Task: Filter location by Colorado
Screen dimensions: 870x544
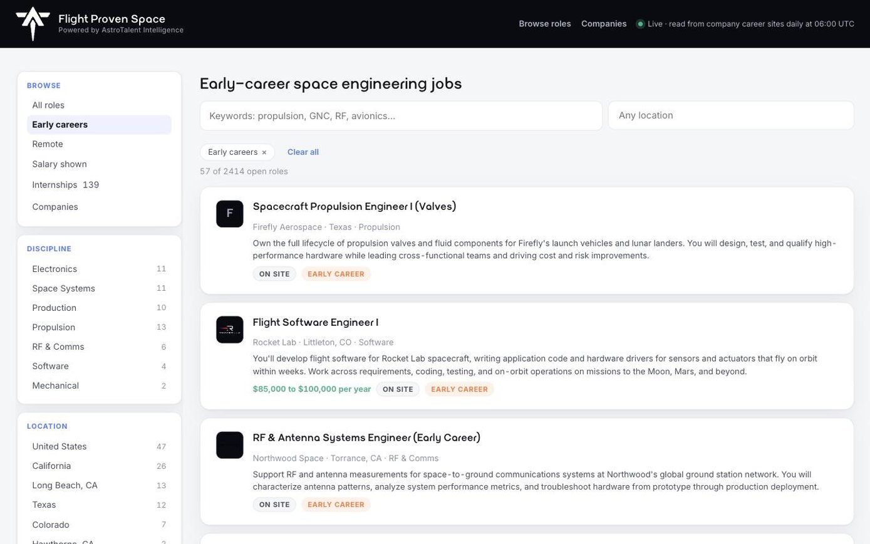Action: click(x=99, y=525)
